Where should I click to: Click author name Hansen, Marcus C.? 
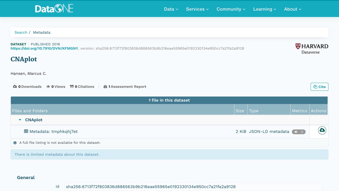tap(29, 73)
